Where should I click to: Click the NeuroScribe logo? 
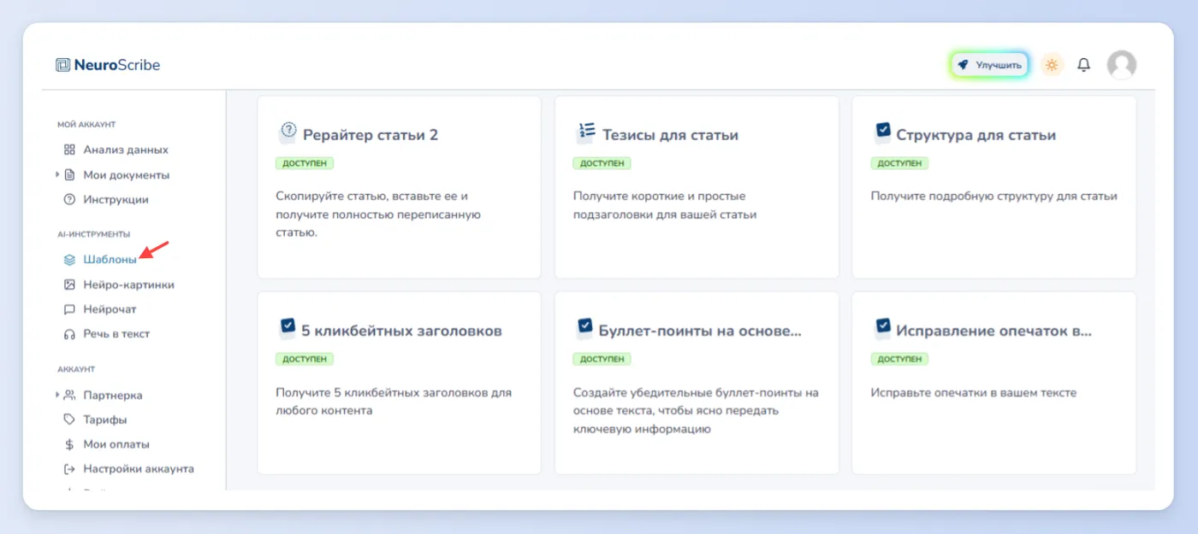pos(108,65)
